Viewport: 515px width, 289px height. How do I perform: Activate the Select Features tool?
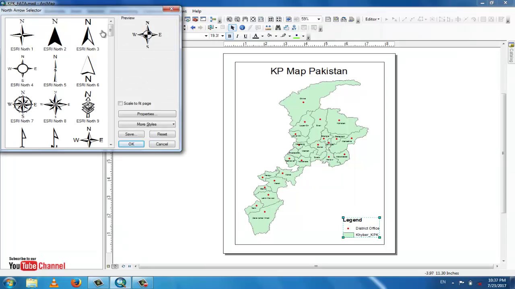point(210,28)
